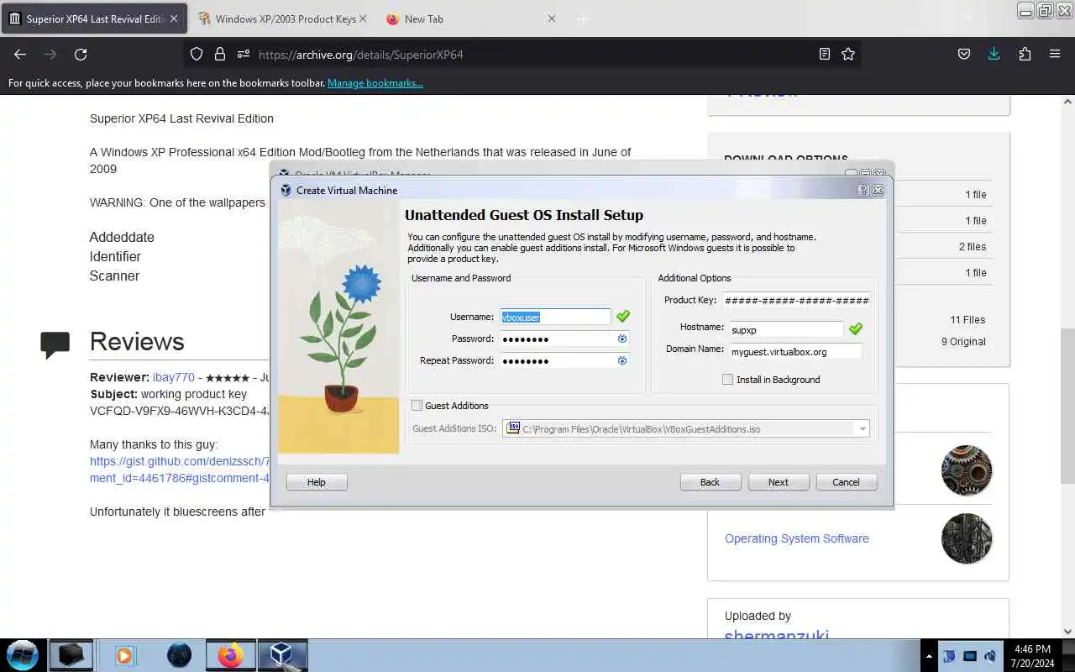Open Firefox downloads panel

[994, 54]
